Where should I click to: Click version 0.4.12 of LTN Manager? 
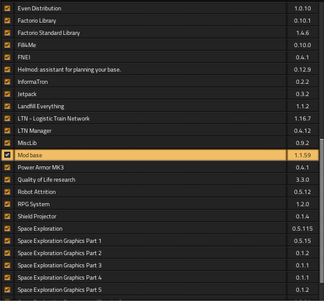pyautogui.click(x=303, y=130)
